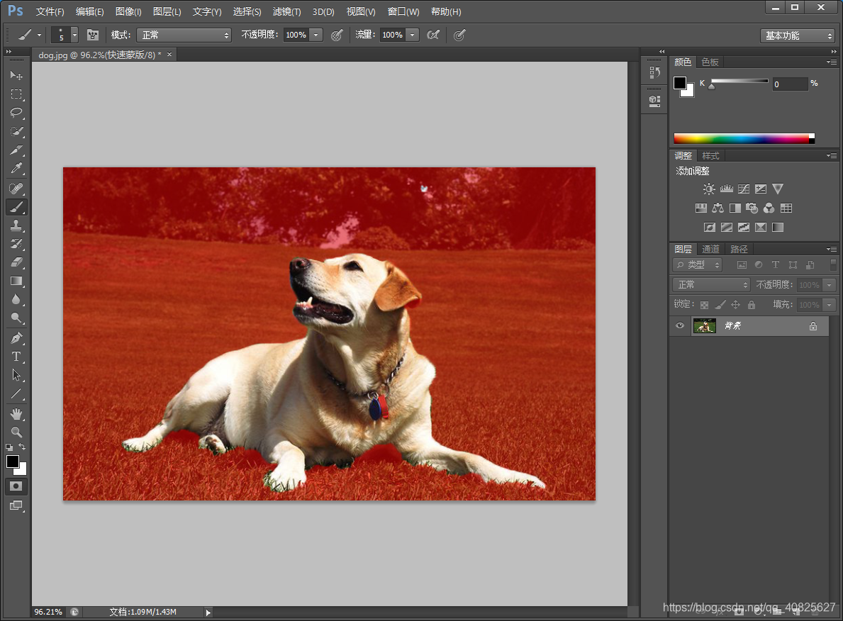
Task: Click the 背景 layer thumbnail
Action: (704, 326)
